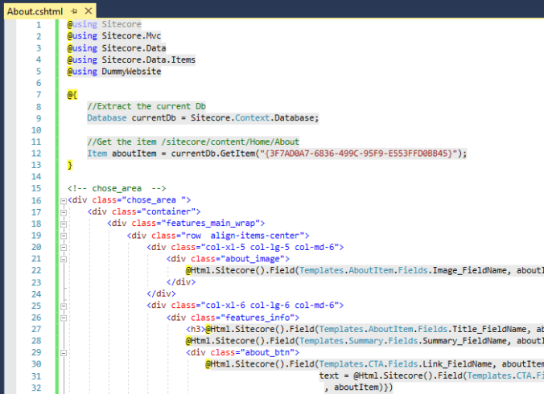The image size is (544, 394).
Task: Collapse the chose_area div on line 16
Action: pyautogui.click(x=62, y=199)
